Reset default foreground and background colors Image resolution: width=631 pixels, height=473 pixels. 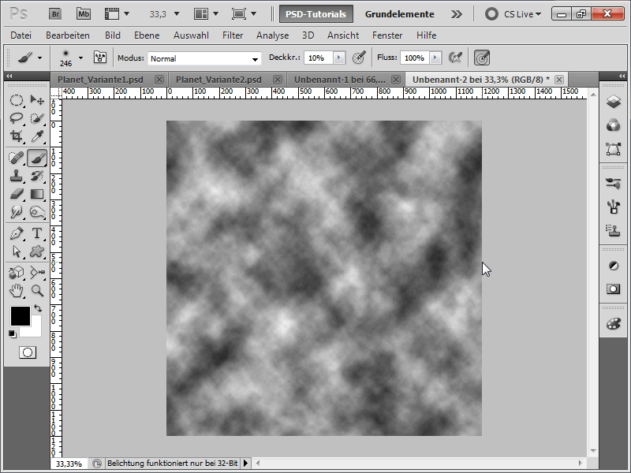[13, 334]
